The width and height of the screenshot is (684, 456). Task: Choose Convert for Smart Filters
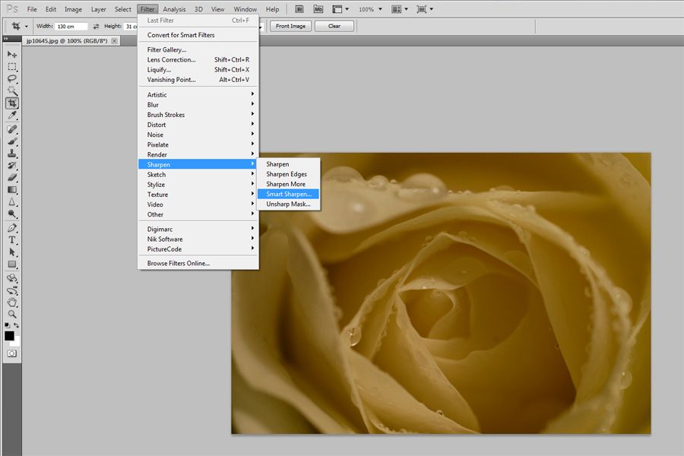pos(198,35)
